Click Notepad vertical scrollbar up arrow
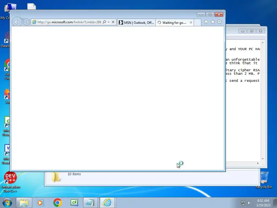 pos(263,43)
